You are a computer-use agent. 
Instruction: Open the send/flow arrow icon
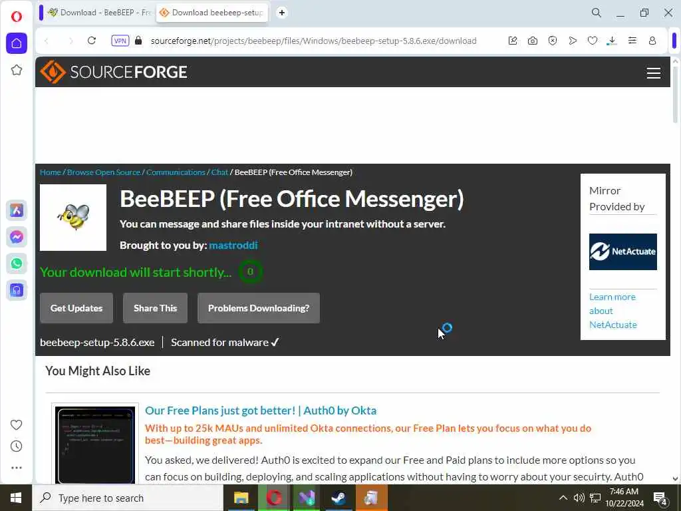(573, 41)
